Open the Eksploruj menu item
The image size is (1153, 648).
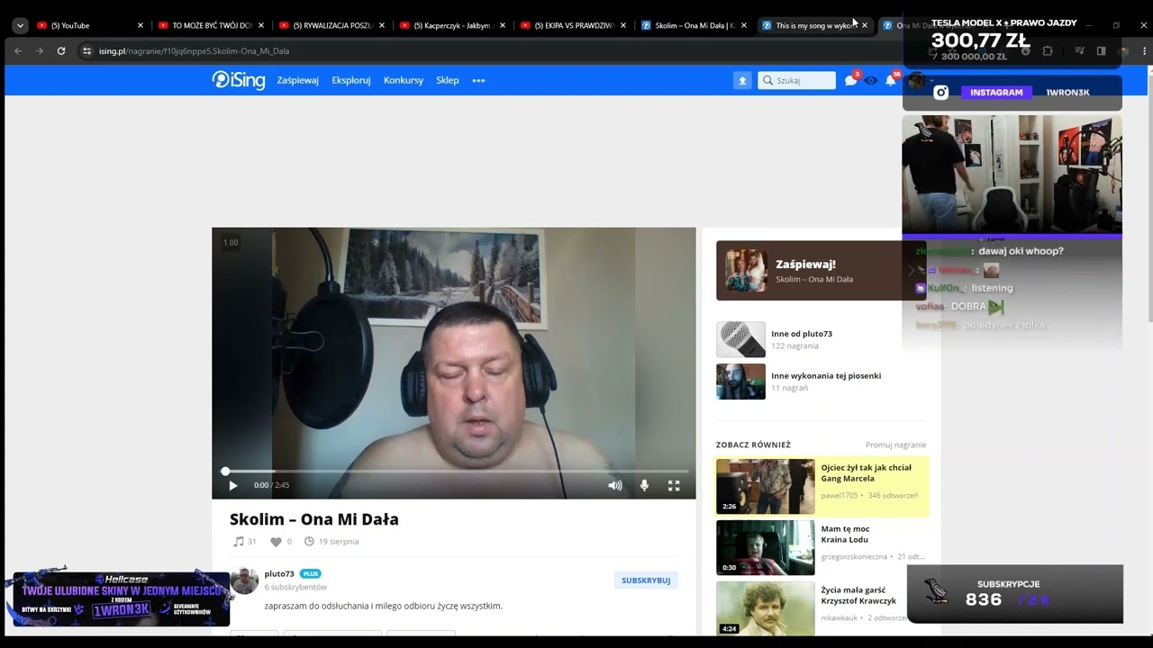tap(351, 80)
